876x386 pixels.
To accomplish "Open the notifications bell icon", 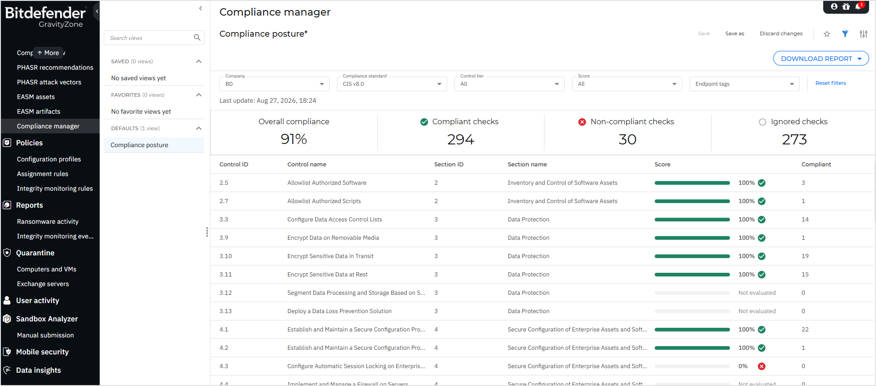I will [x=858, y=6].
